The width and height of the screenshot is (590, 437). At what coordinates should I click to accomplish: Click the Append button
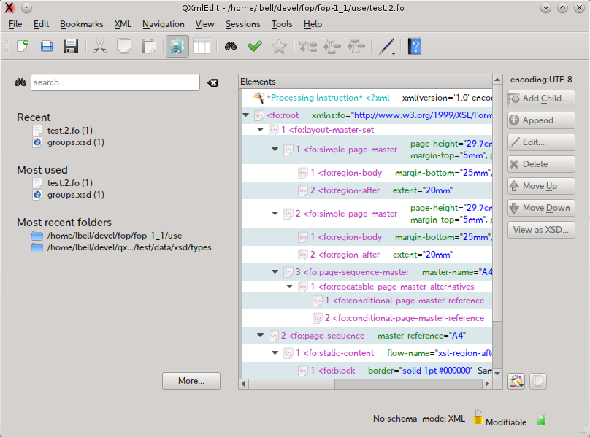pyautogui.click(x=541, y=120)
